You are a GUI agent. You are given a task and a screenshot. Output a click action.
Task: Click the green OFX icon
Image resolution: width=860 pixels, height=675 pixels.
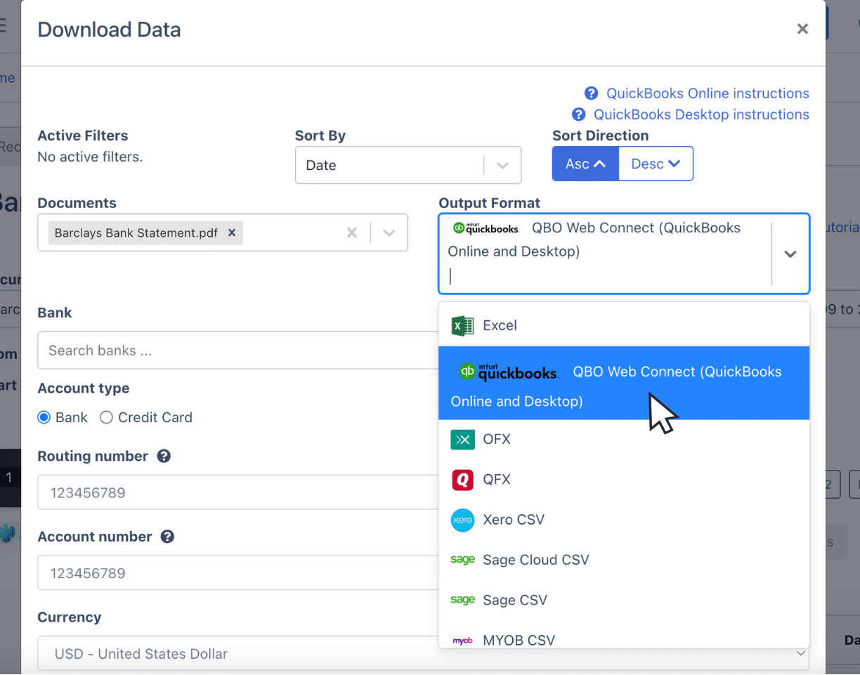tap(462, 440)
